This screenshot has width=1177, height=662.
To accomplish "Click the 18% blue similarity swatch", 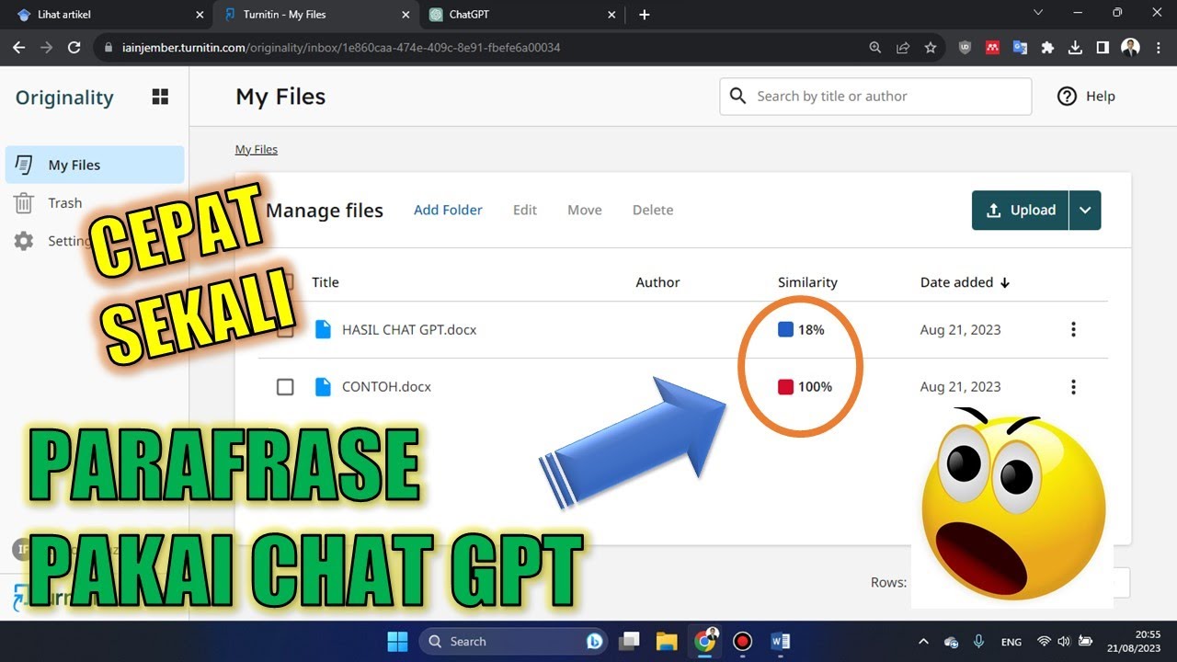I will point(785,329).
